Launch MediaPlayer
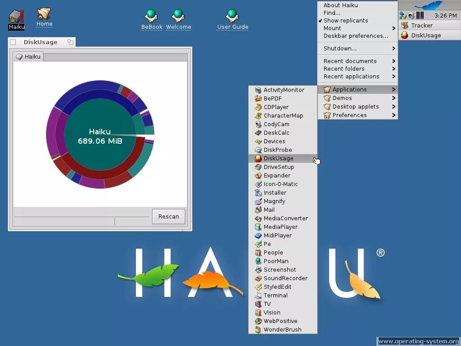The height and width of the screenshot is (346, 461). [x=283, y=227]
